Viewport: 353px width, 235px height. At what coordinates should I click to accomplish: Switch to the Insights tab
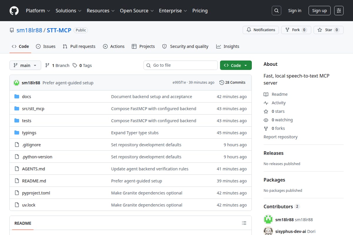tap(228, 46)
